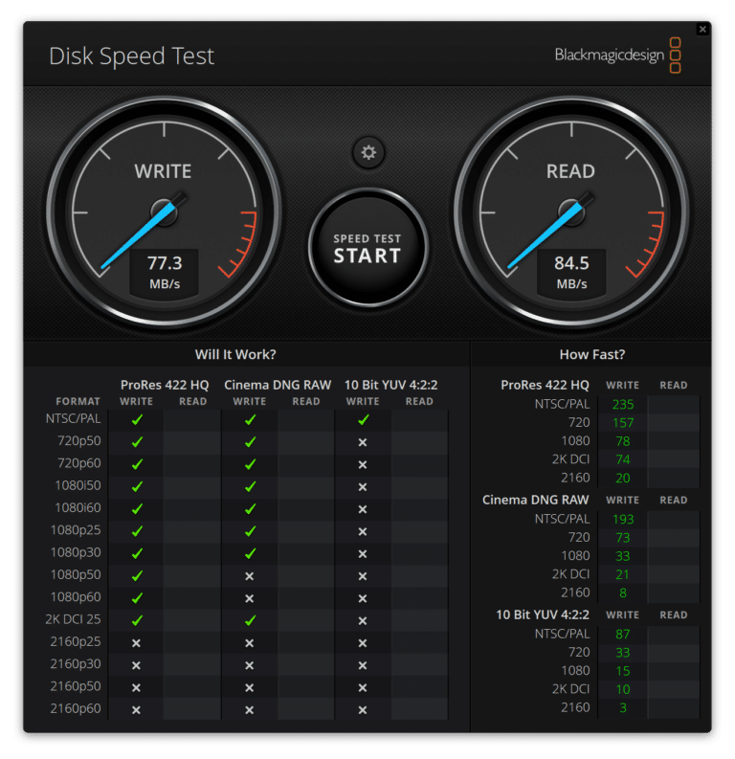Click the Will It Work? header

click(x=235, y=354)
